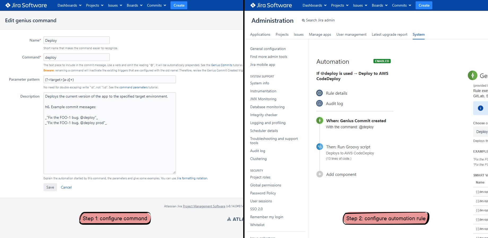Open Projects dropdown in left window
Screen dimensions: 488x238
point(95,5)
